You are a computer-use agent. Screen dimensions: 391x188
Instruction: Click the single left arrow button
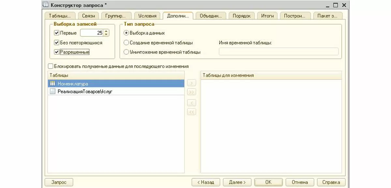[x=192, y=103]
